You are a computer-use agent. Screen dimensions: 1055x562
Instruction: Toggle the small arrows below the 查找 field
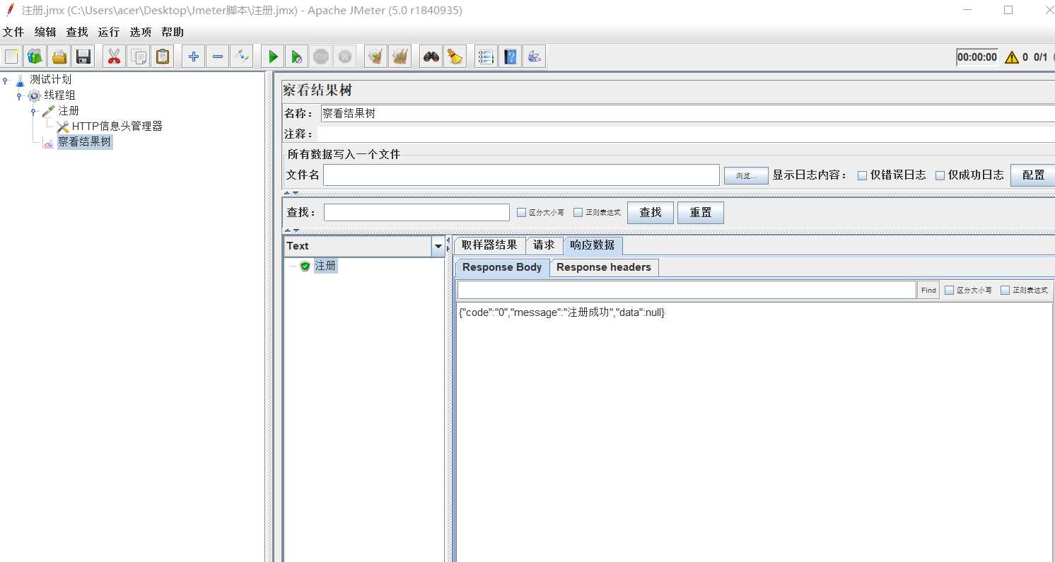coord(291,230)
